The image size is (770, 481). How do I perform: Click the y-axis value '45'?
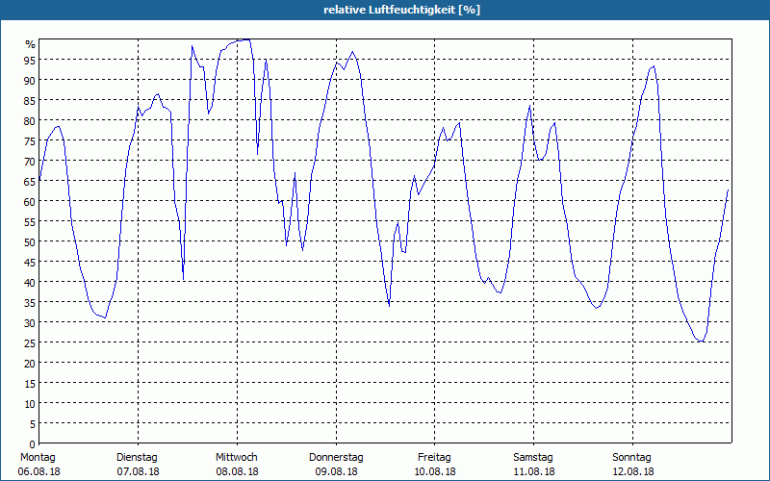30,263
